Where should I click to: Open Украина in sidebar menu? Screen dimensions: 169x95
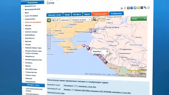pyautogui.click(x=28, y=29)
